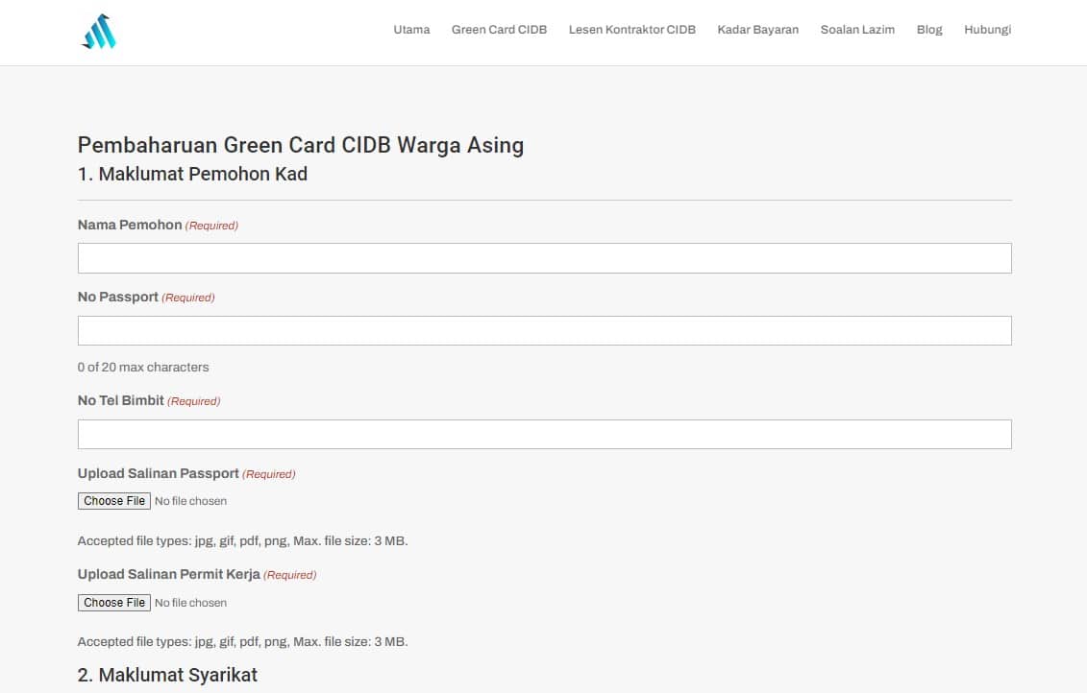Viewport: 1087px width, 693px height.
Task: Choose File for Salinan Passport upload
Action: (113, 500)
